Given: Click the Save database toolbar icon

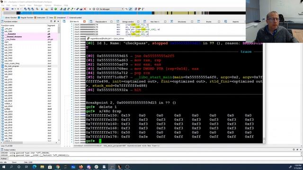Looking at the screenshot, I should [7, 9].
